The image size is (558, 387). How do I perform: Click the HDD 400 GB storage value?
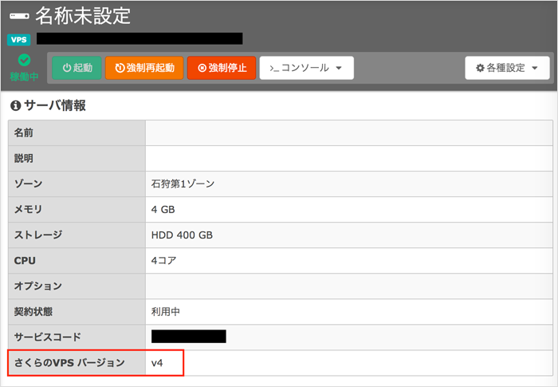pyautogui.click(x=182, y=235)
